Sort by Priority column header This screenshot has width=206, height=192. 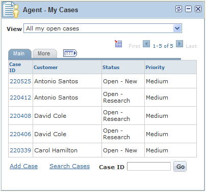coord(155,68)
